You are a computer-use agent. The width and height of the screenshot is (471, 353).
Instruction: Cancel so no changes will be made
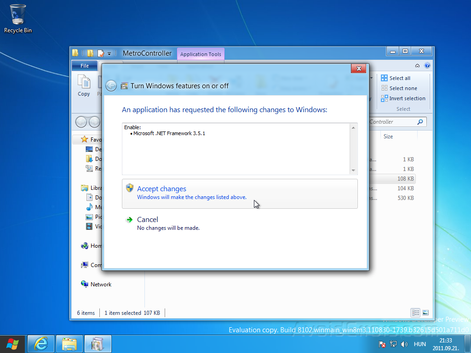[148, 219]
